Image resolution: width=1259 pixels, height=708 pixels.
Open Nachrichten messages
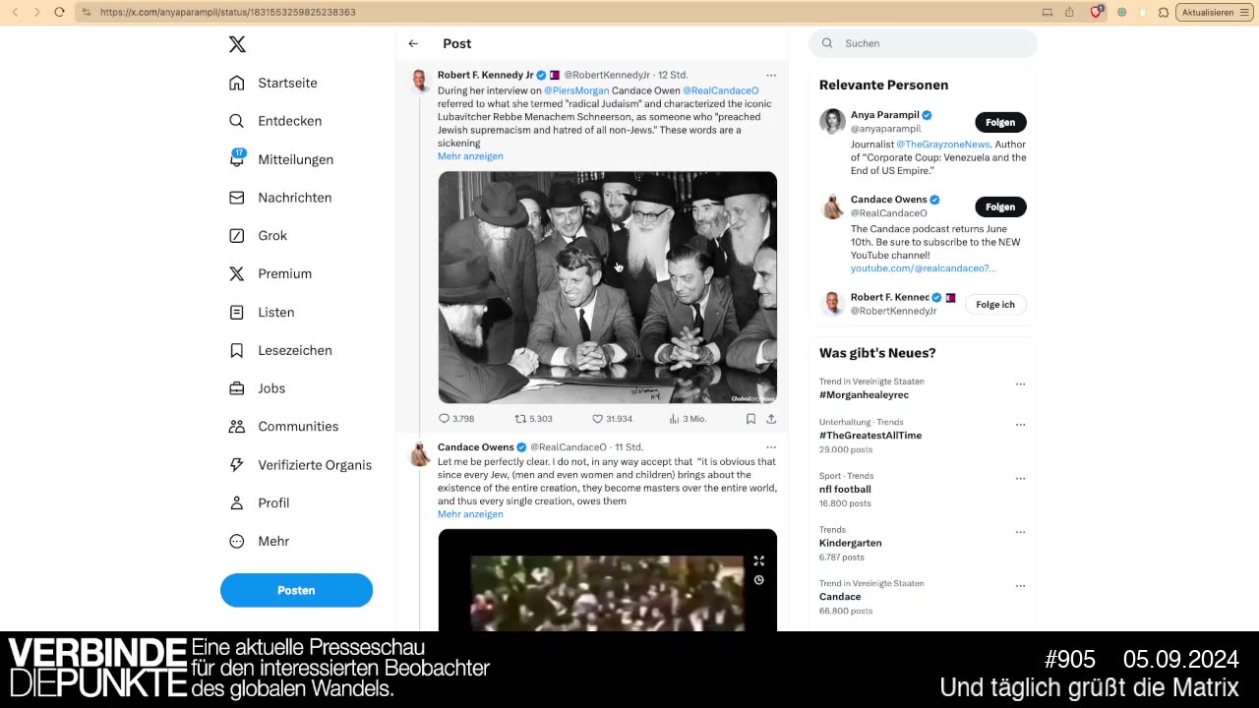pyautogui.click(x=294, y=198)
